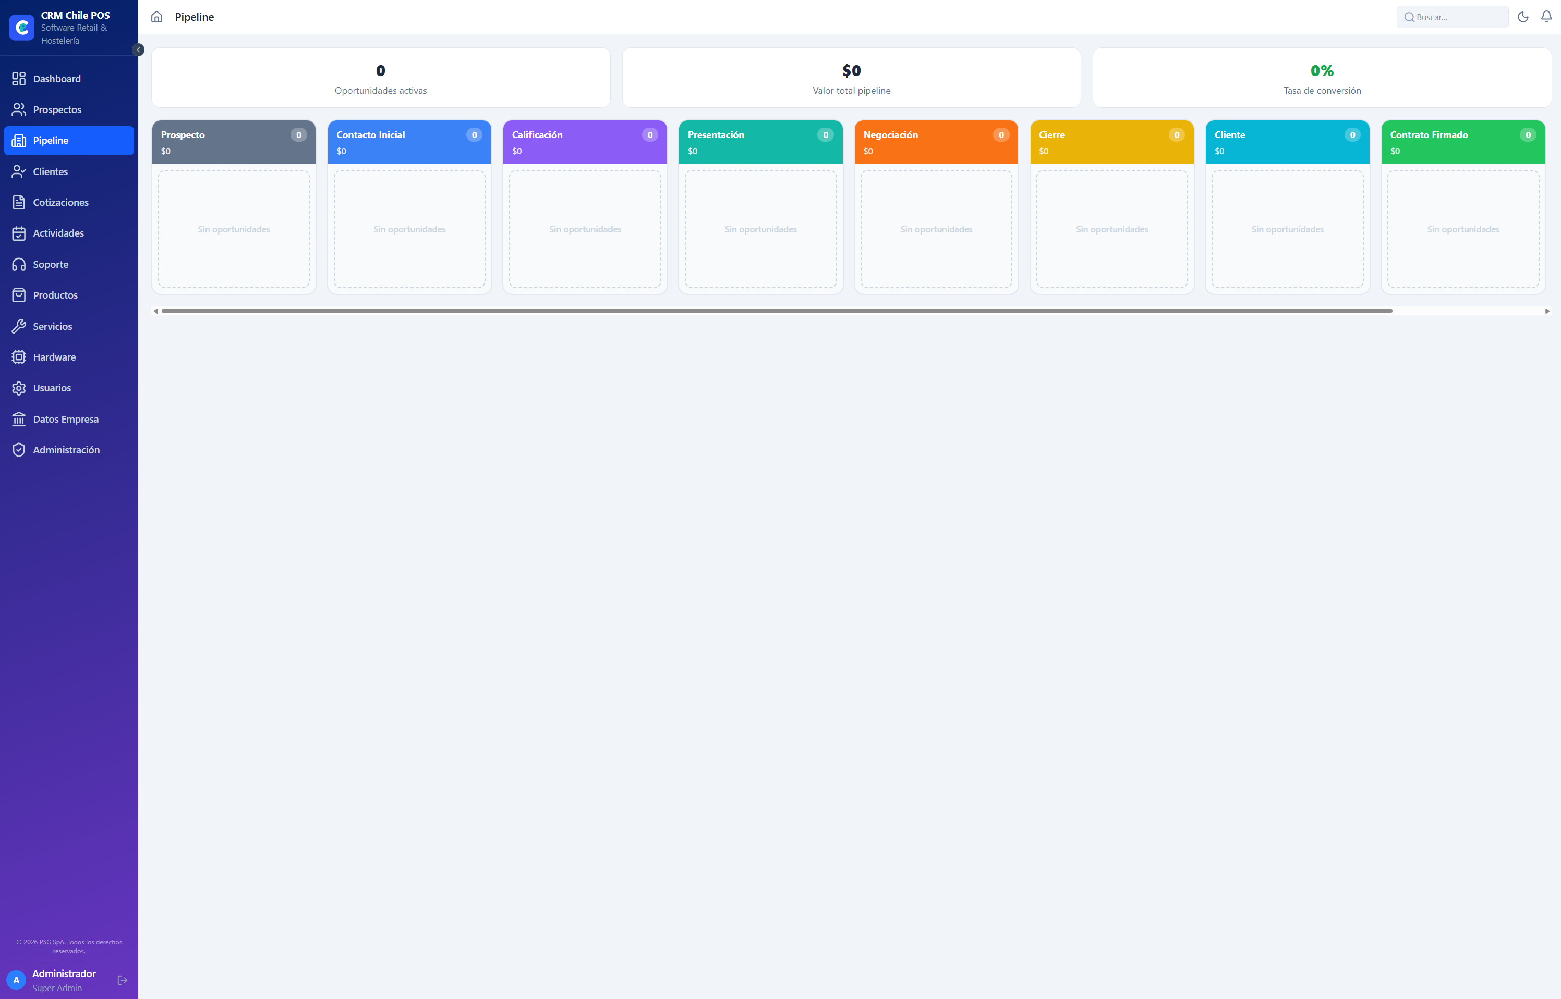The image size is (1561, 999).
Task: Toggle dark mode with moon icon
Action: click(1523, 17)
